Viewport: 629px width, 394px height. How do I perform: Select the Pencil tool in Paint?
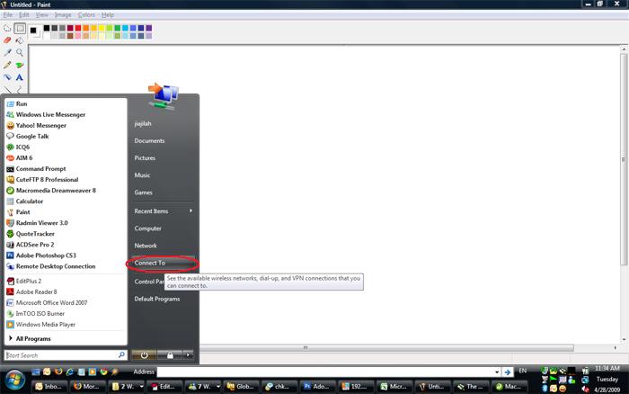[7, 65]
